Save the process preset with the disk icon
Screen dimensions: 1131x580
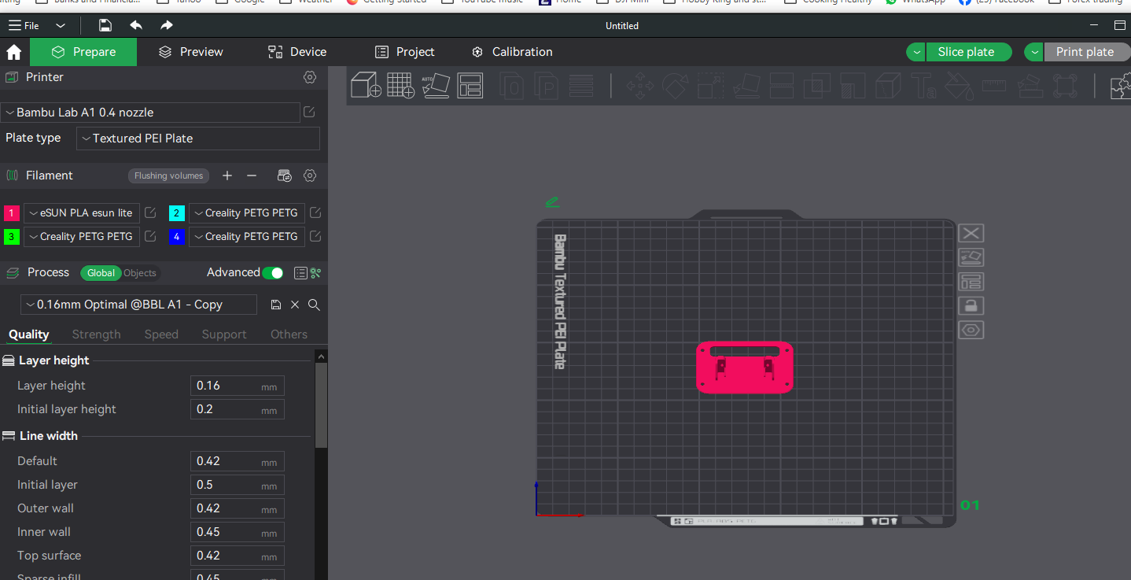click(276, 305)
